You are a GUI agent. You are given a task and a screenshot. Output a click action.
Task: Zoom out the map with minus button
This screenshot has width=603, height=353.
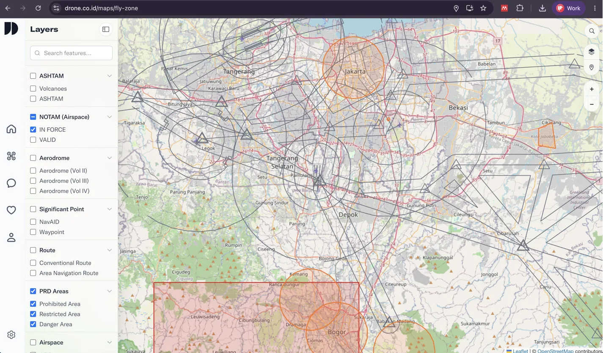(592, 104)
